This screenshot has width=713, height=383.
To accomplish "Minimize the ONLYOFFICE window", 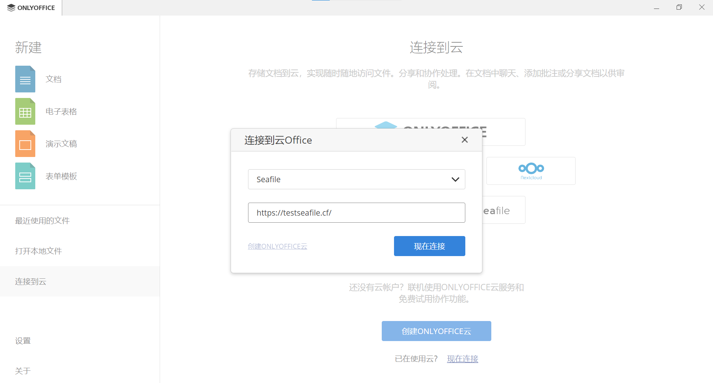I will tap(657, 7).
